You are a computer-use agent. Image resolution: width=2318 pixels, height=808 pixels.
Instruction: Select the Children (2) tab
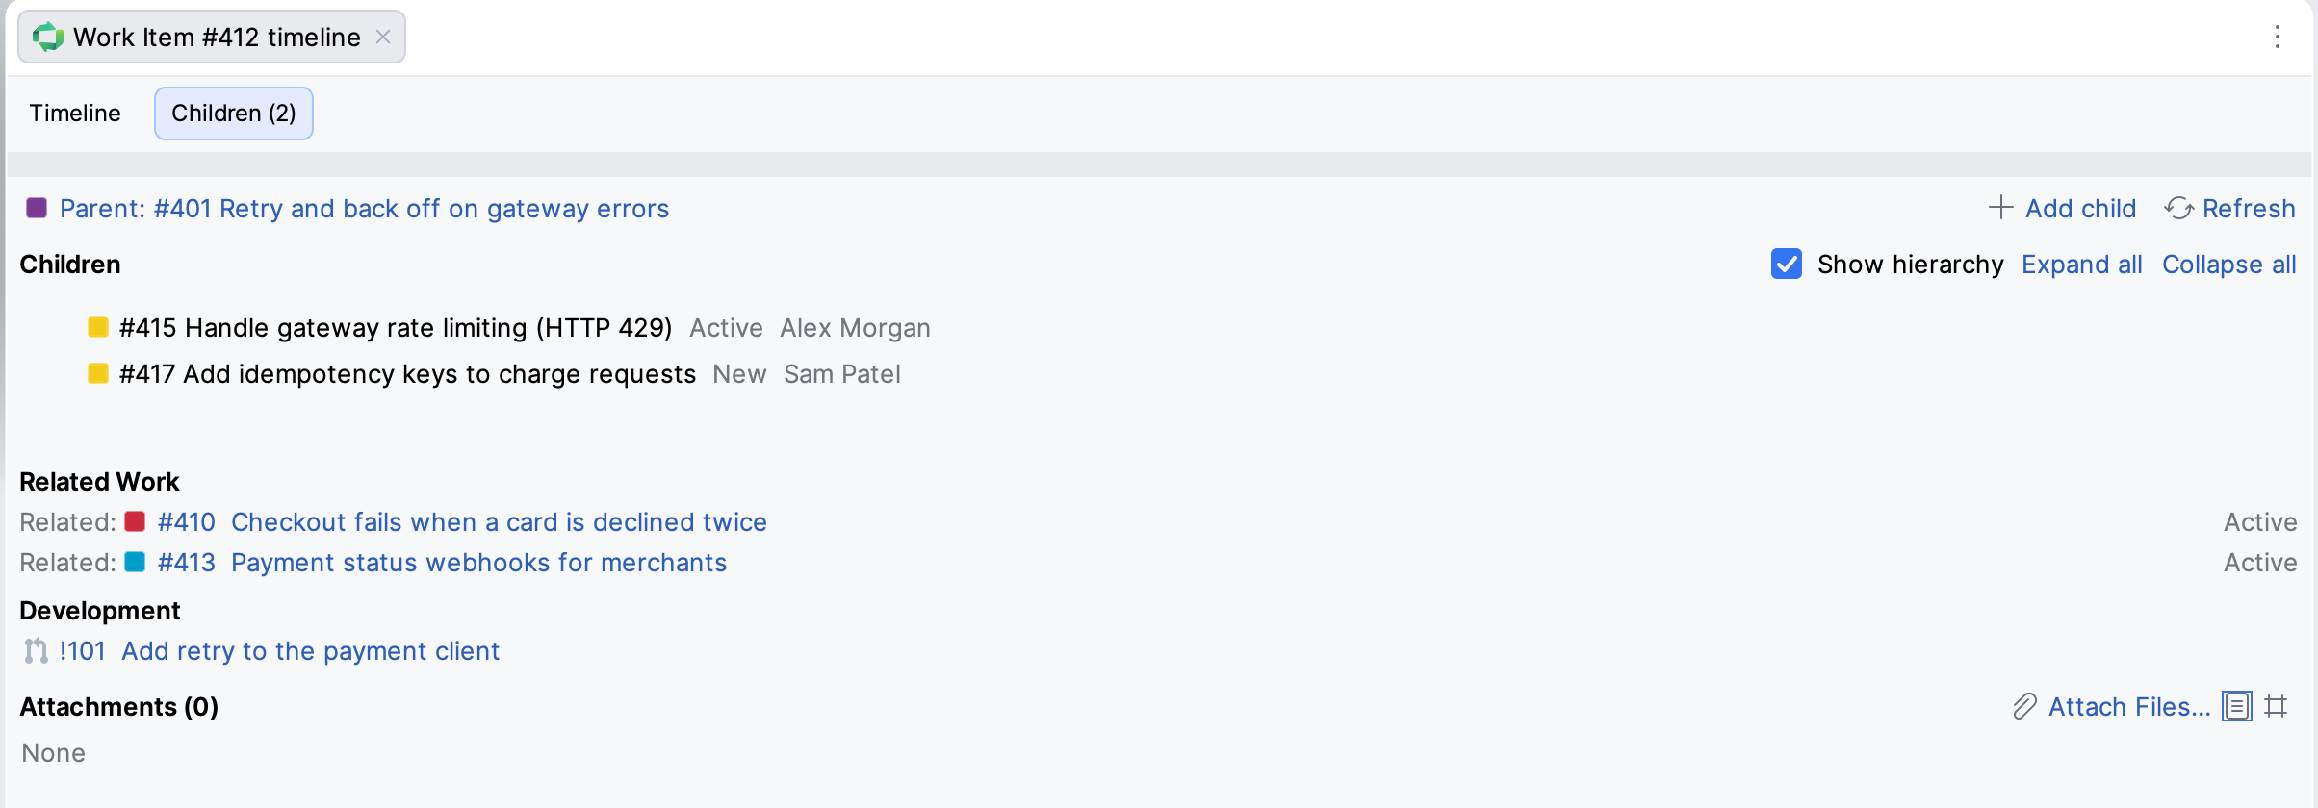234,114
